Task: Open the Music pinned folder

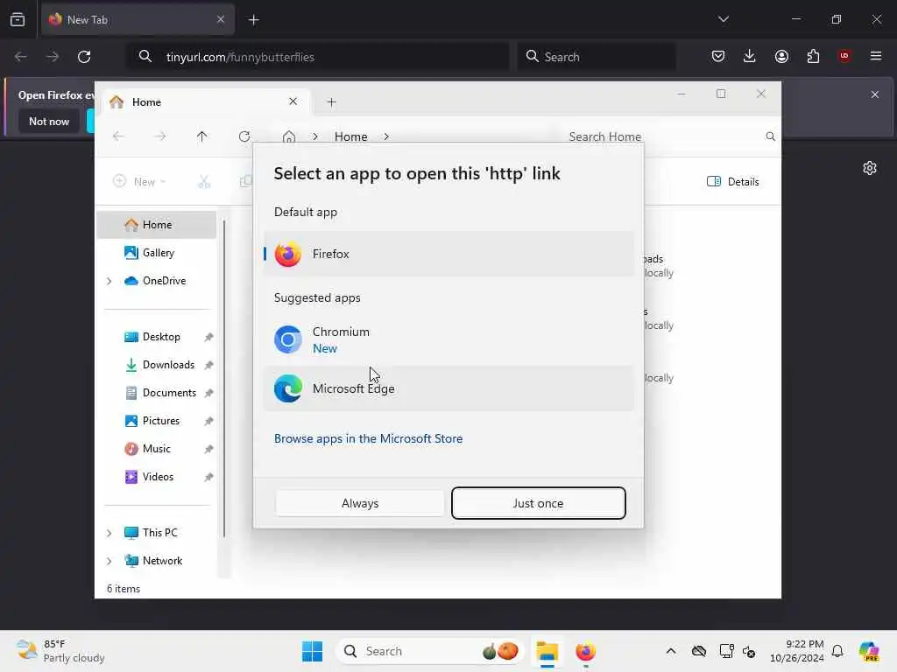Action: click(157, 449)
